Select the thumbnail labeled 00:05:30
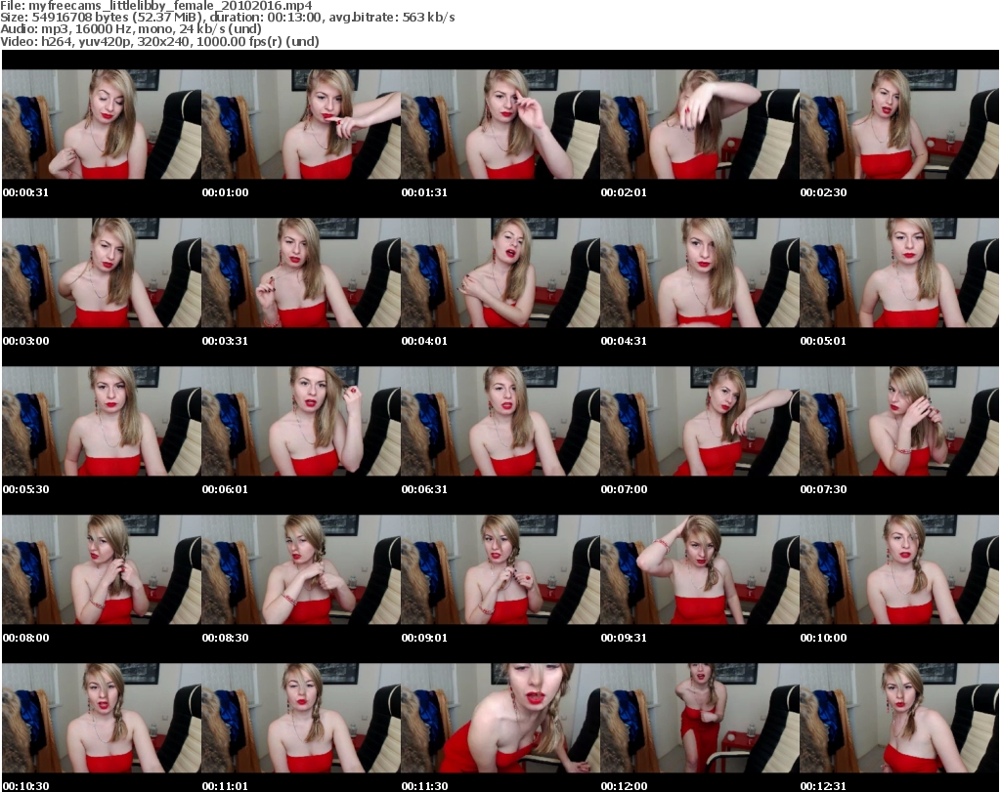This screenshot has height=792, width=1001. click(102, 422)
